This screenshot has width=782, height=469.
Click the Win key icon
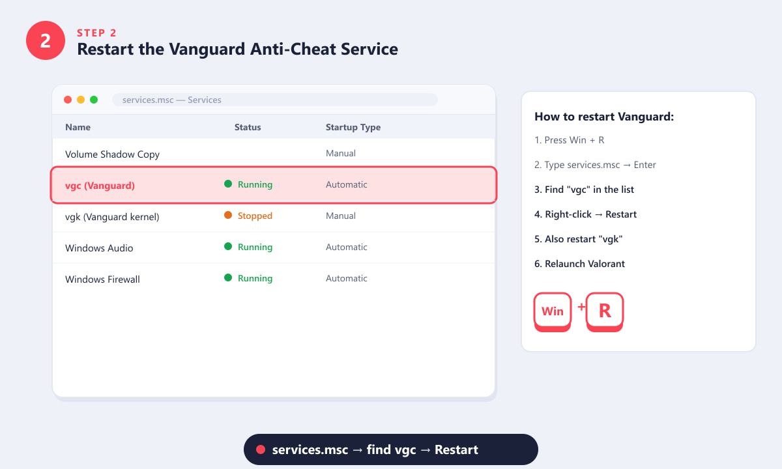(553, 311)
